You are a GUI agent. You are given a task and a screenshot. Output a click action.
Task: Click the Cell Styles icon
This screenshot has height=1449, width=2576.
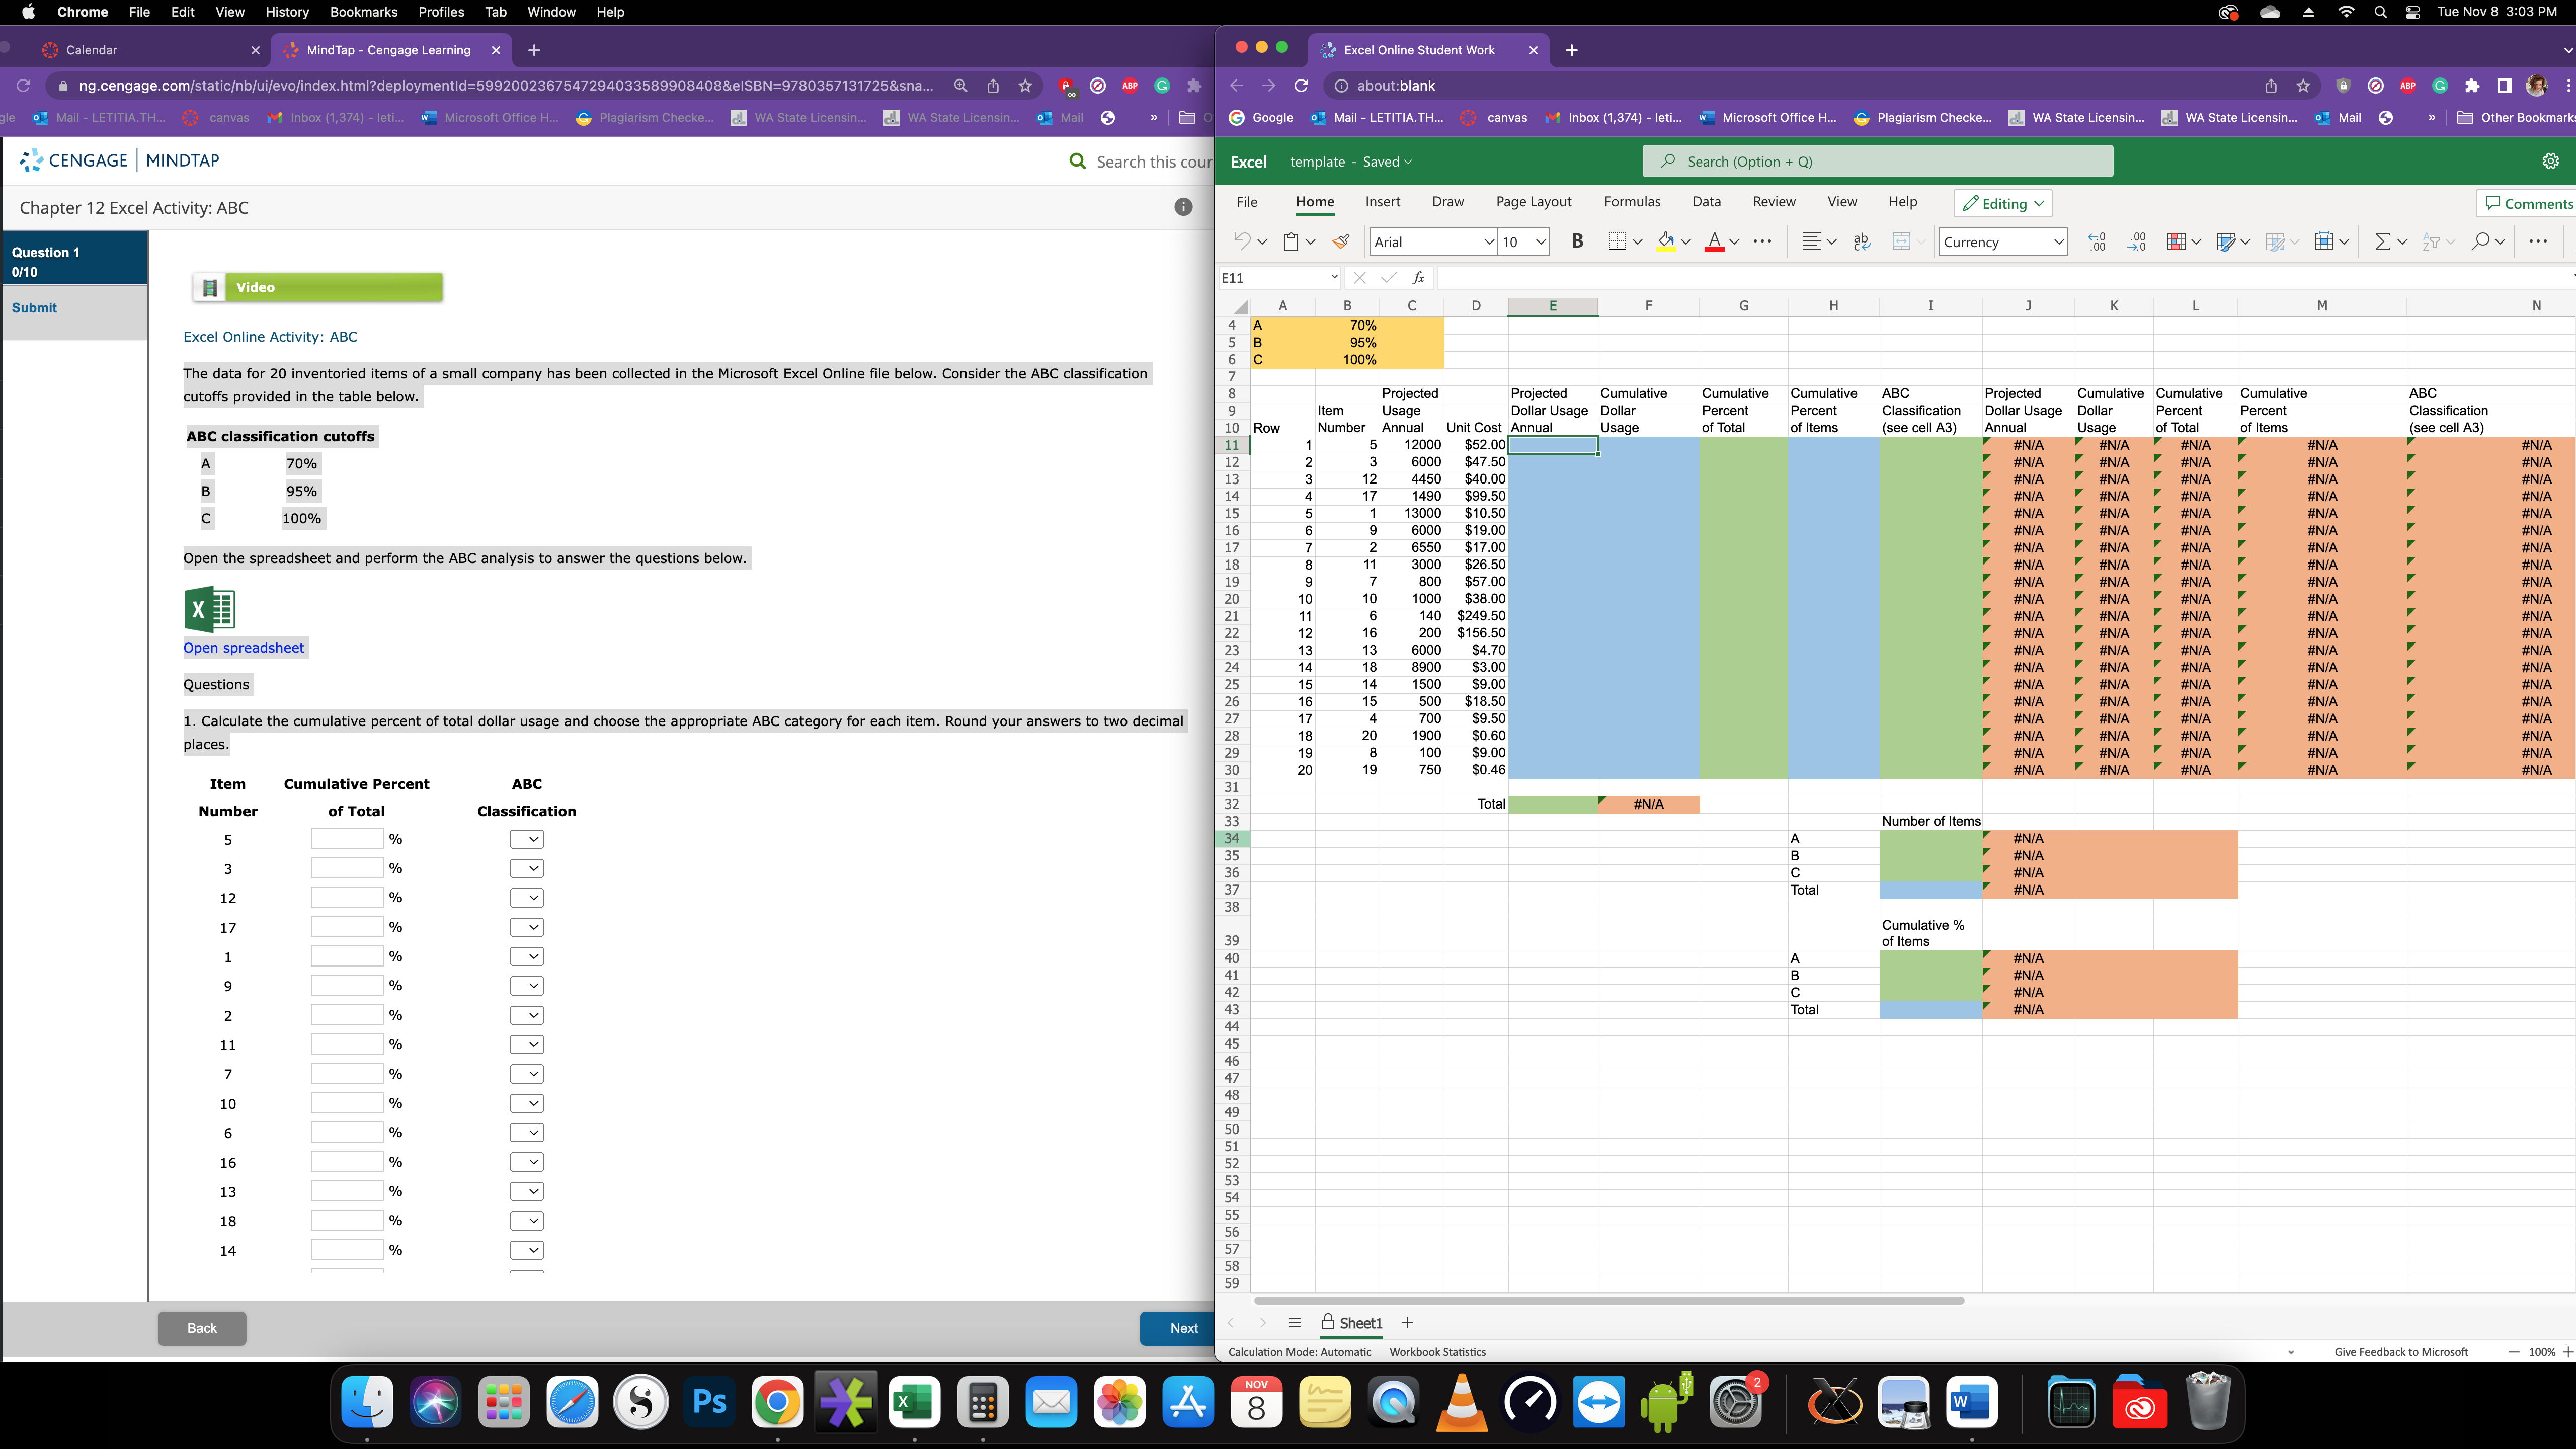(x=2275, y=241)
